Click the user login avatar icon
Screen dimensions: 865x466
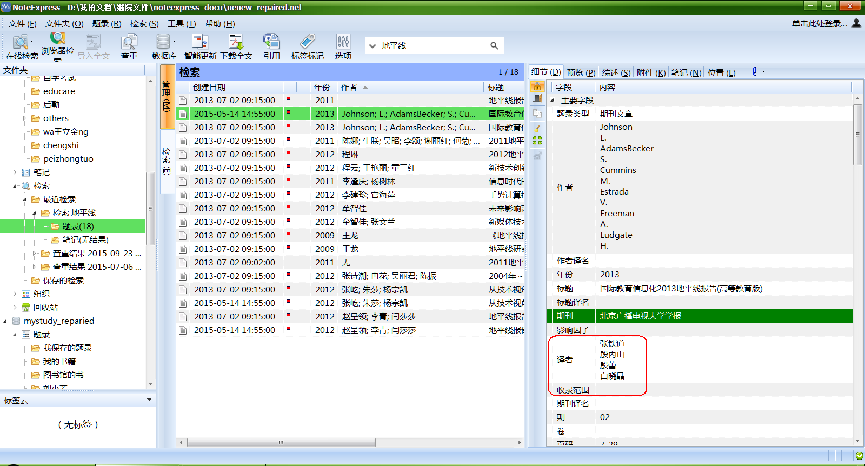856,23
